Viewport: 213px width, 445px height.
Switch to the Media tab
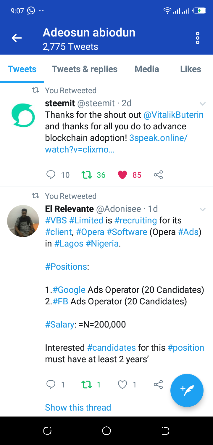coord(147,69)
